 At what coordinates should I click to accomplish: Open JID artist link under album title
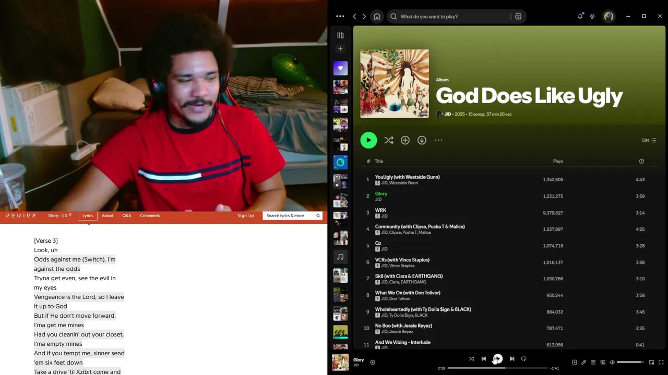tap(447, 114)
